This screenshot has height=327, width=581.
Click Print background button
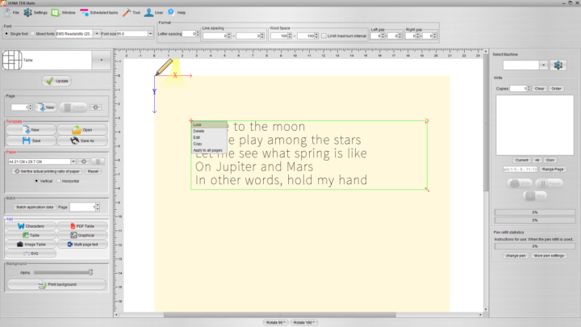coord(56,284)
